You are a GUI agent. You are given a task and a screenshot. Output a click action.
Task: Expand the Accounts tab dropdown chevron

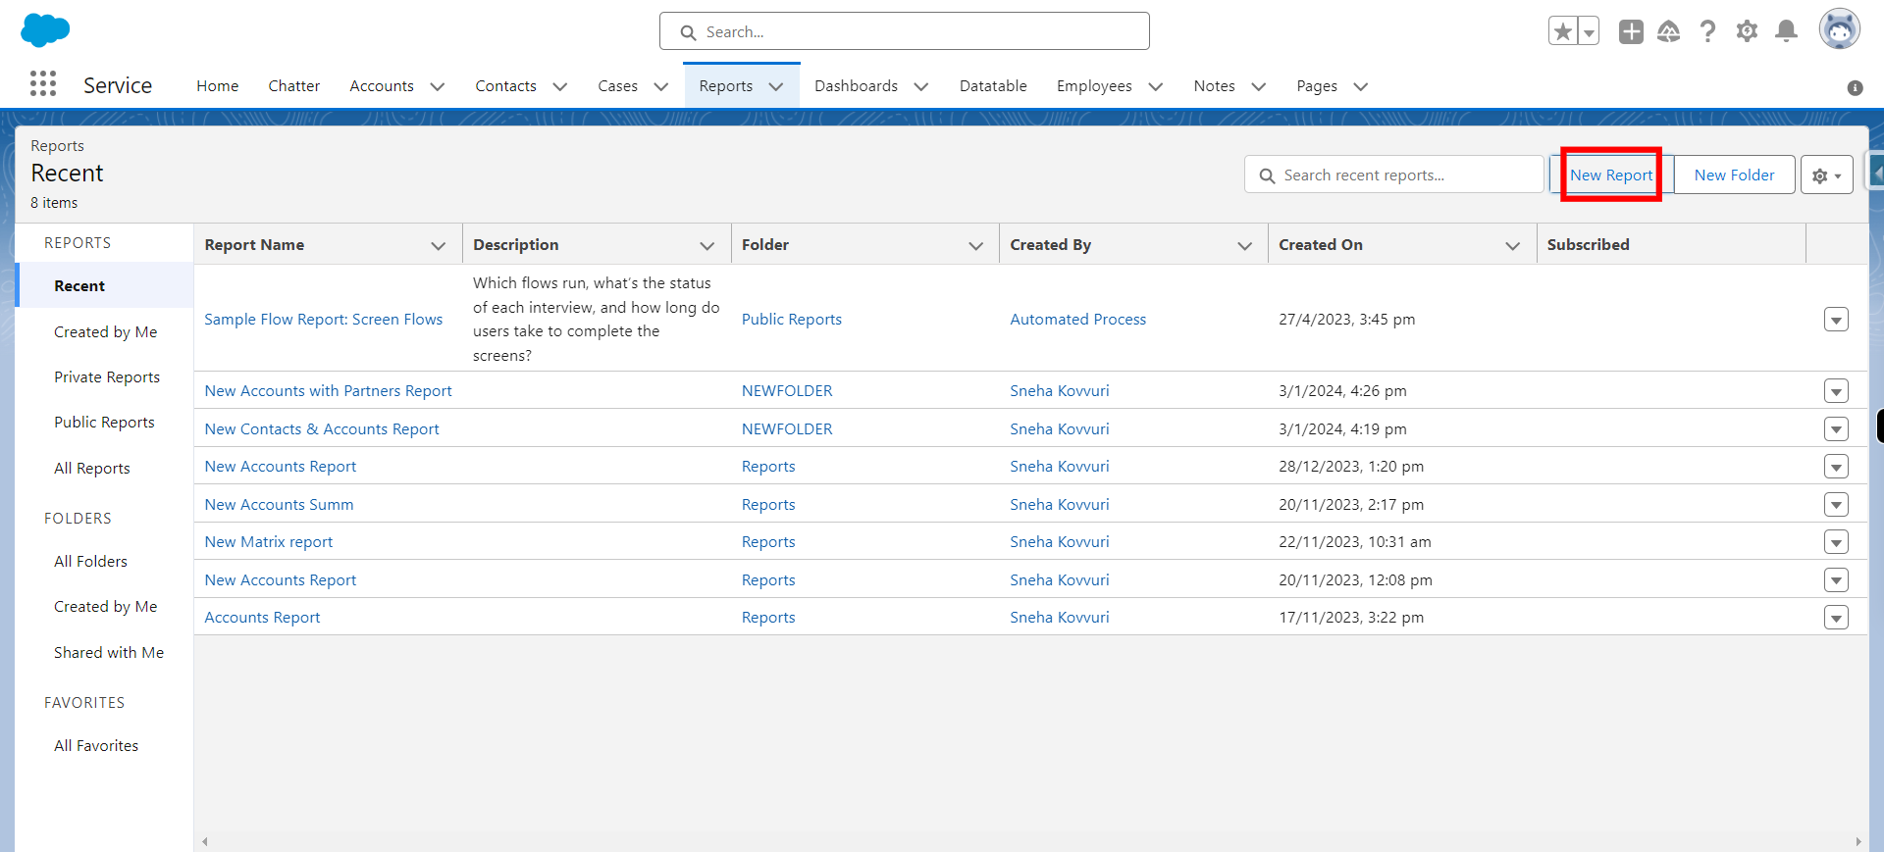[x=438, y=86]
